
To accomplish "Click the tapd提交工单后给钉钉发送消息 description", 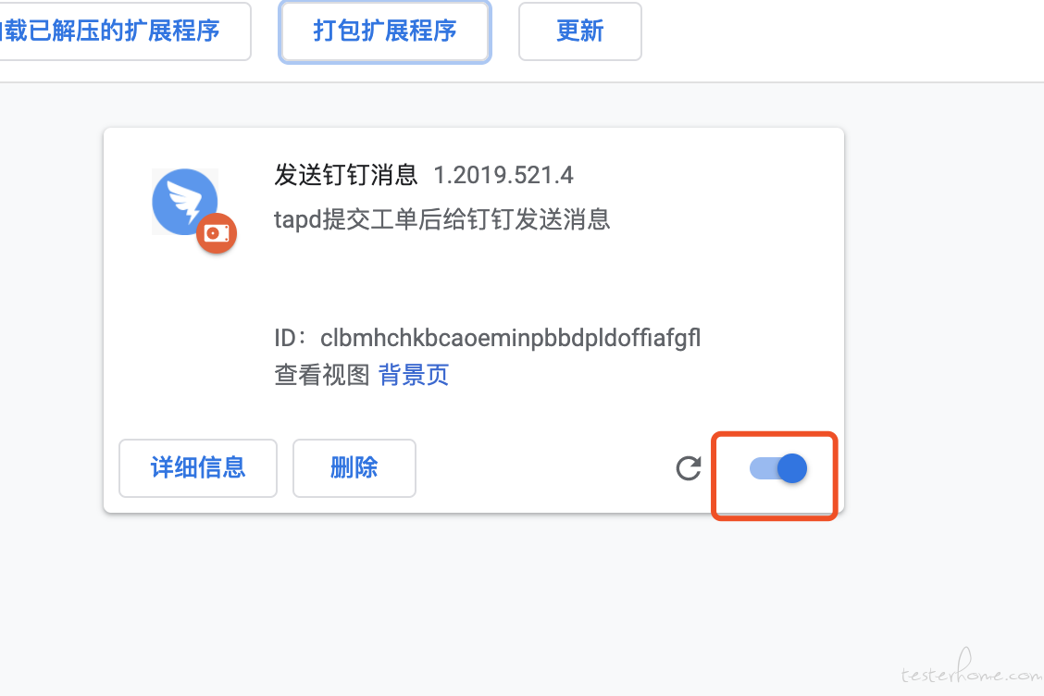I will click(442, 219).
